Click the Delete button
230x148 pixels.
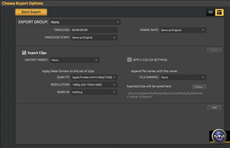coord(214,50)
